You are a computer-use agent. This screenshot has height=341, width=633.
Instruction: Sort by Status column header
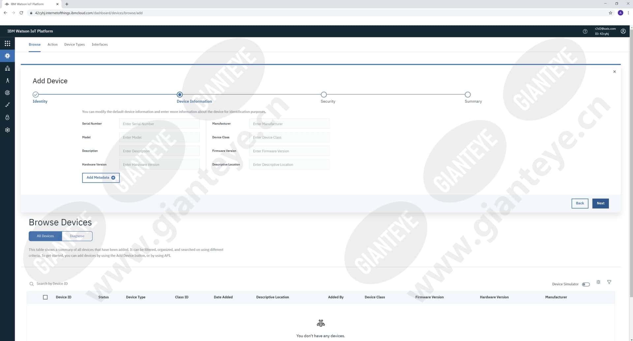104,297
